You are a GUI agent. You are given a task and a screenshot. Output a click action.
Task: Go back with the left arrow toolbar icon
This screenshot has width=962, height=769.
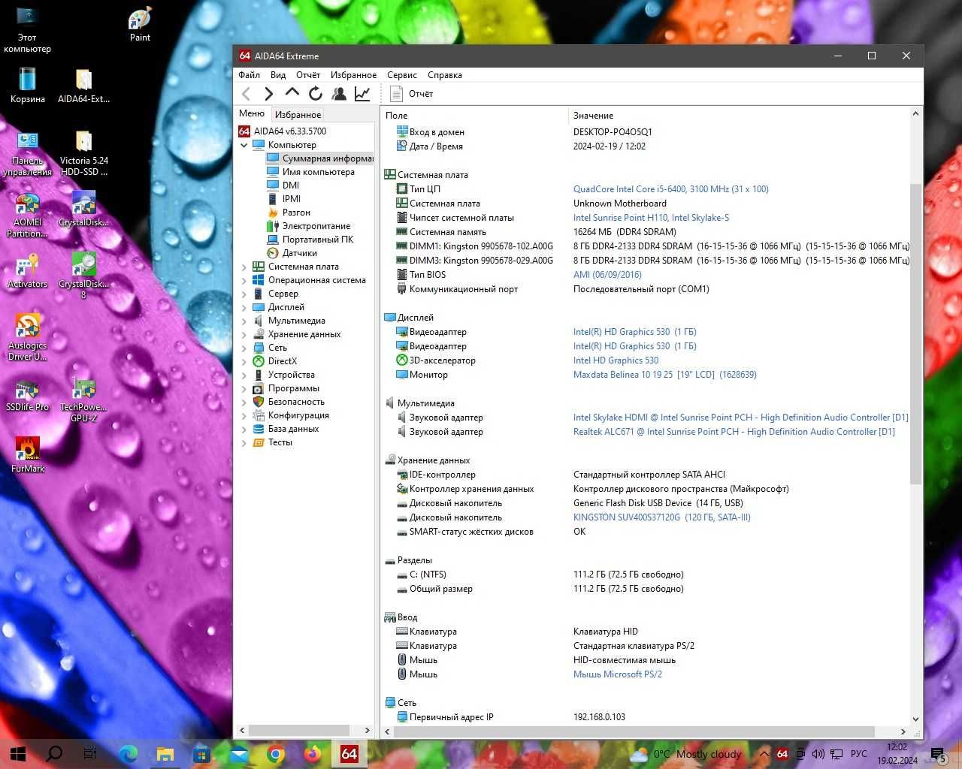point(247,94)
